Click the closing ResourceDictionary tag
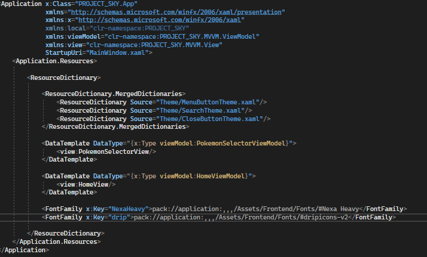The height and width of the screenshot is (257, 427). 66,233
